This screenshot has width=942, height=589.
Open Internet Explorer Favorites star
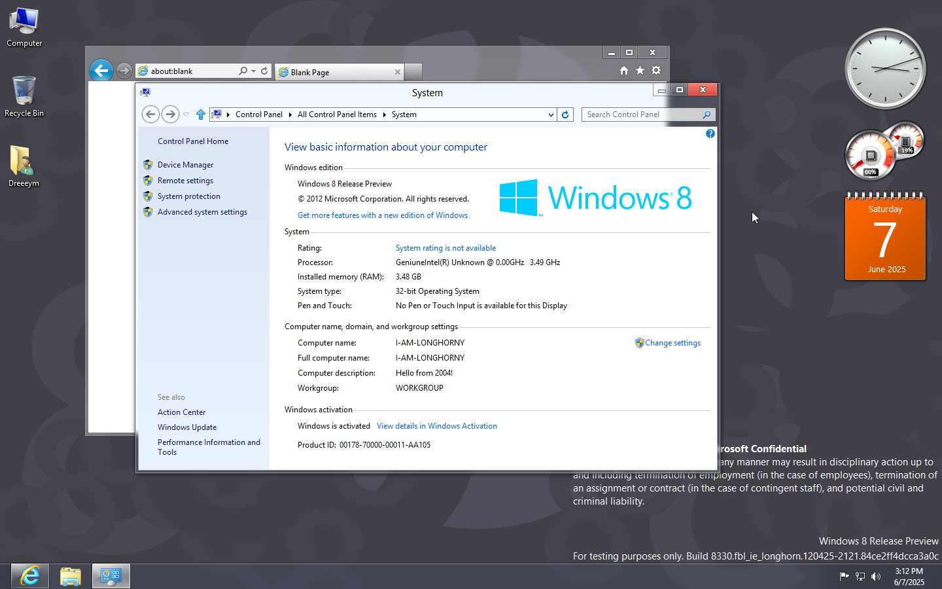pos(640,71)
